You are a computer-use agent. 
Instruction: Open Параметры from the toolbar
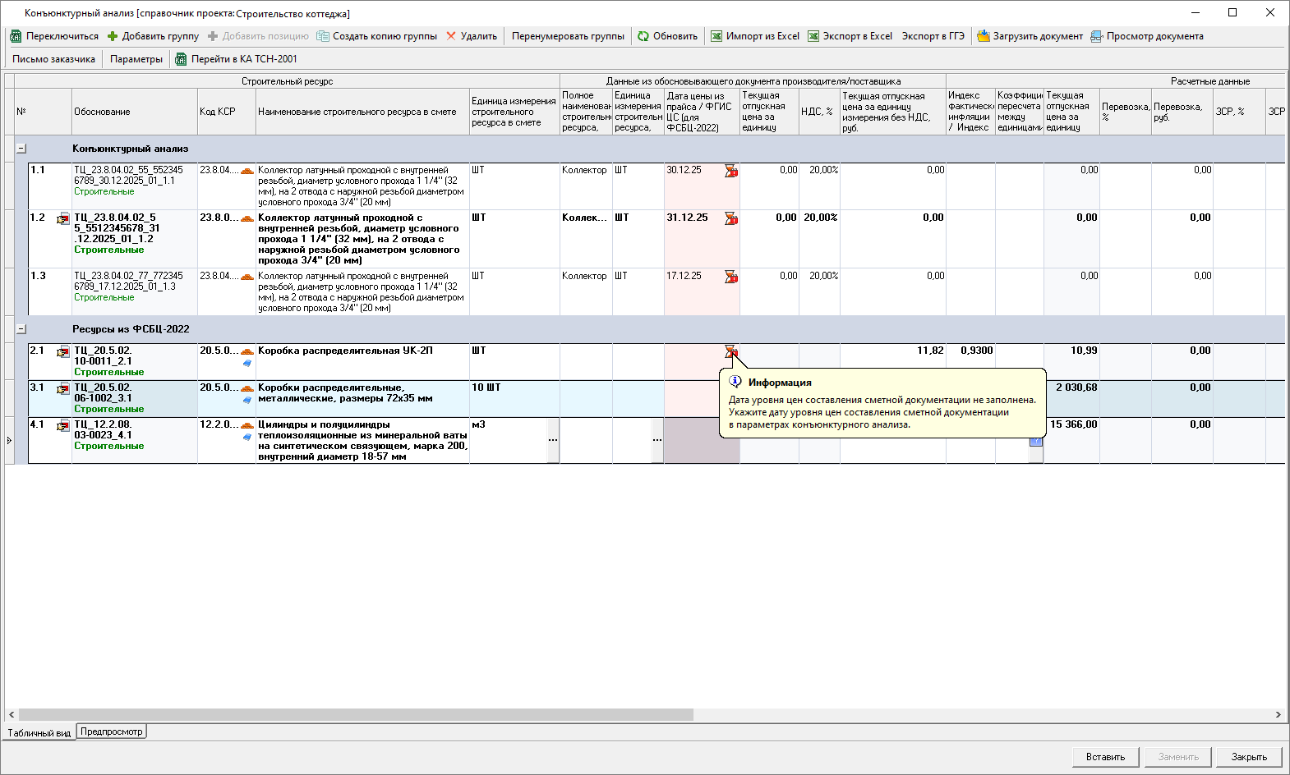(136, 59)
